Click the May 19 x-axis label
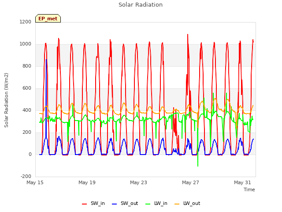 pos(87,182)
